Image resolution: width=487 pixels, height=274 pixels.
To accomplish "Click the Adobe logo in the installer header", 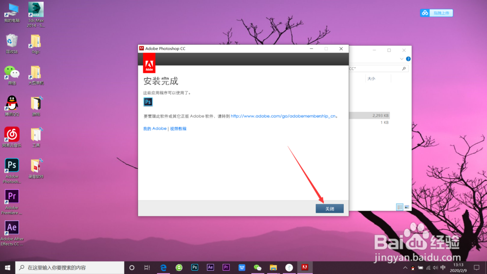I will (149, 63).
